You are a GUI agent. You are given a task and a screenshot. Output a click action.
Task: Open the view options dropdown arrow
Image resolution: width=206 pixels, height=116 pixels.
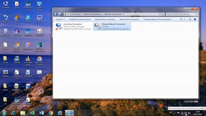pos(184,19)
